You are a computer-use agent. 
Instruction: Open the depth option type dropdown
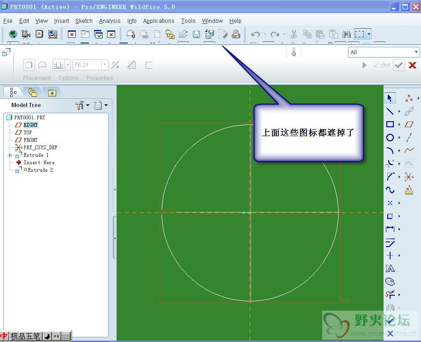67,65
